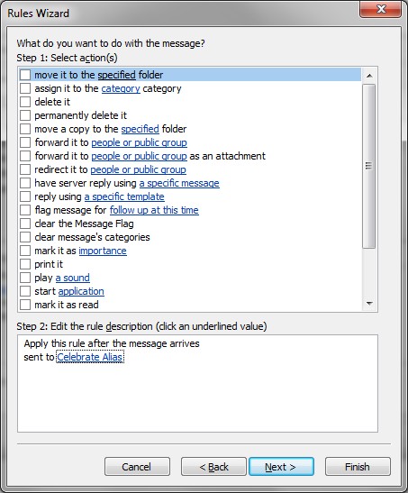Open 'a specific message' link
Viewport: 408px width, 493px height.
tap(179, 183)
